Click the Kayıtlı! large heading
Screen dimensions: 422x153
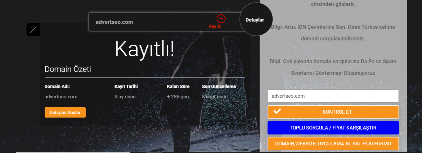[x=145, y=49]
